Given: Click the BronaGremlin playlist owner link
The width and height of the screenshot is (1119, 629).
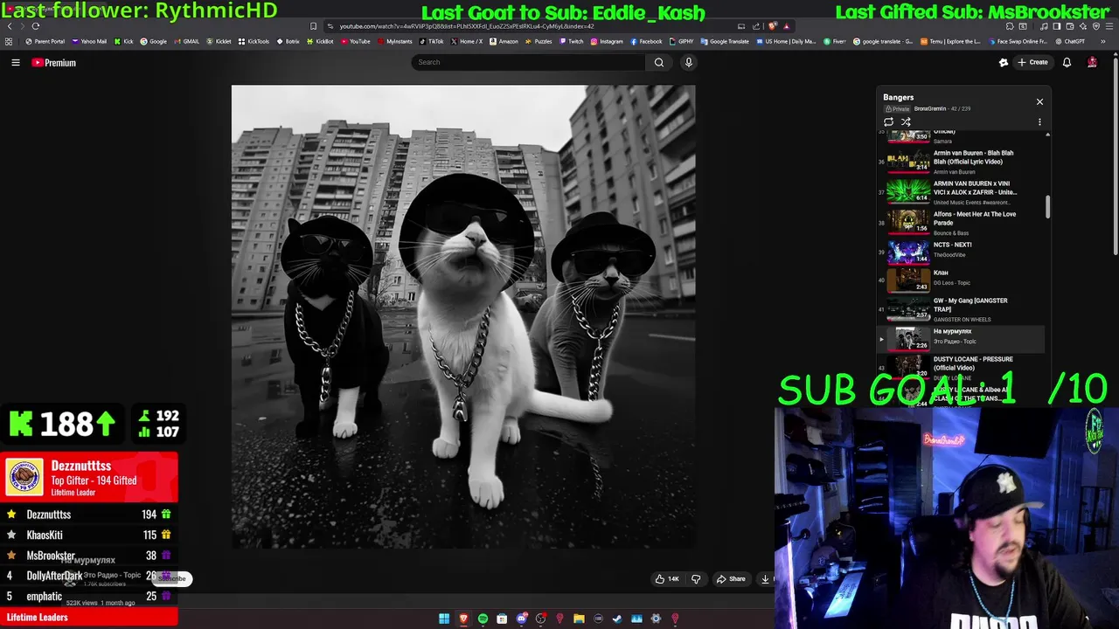Looking at the screenshot, I should pos(930,109).
